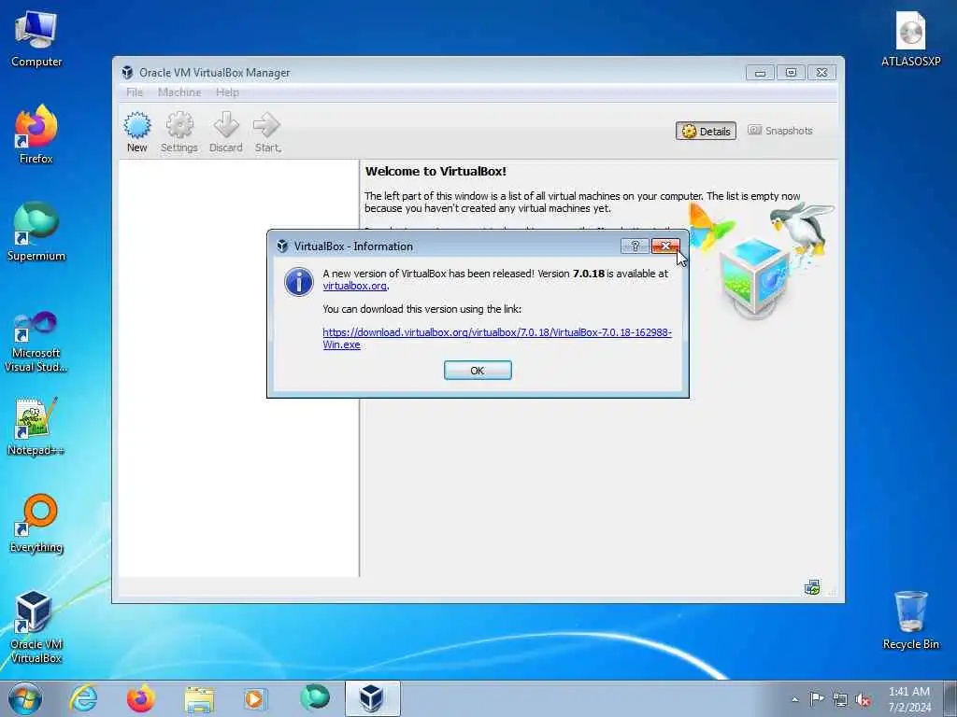The image size is (957, 717).
Task: Open the VirtualBox 7.0.18 download link
Action: (x=497, y=338)
